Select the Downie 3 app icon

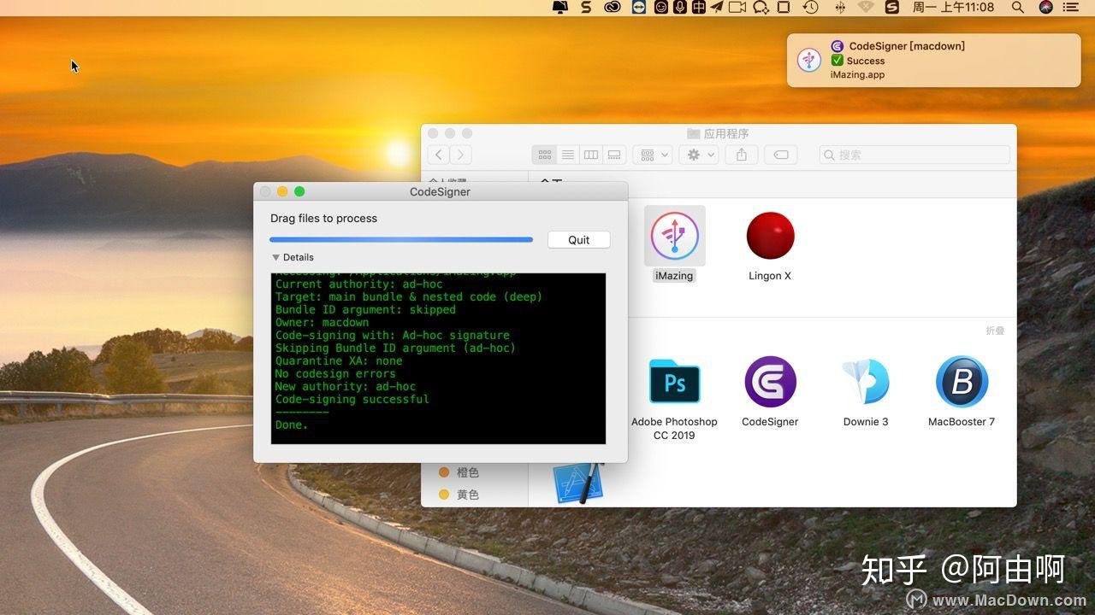pyautogui.click(x=865, y=381)
